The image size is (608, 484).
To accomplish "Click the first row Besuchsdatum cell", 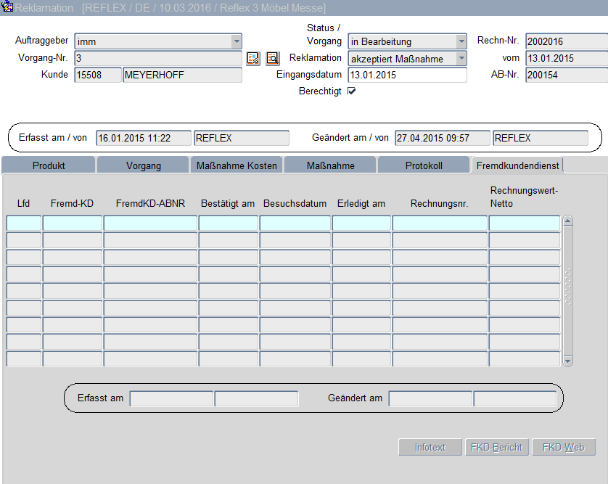I will click(295, 223).
